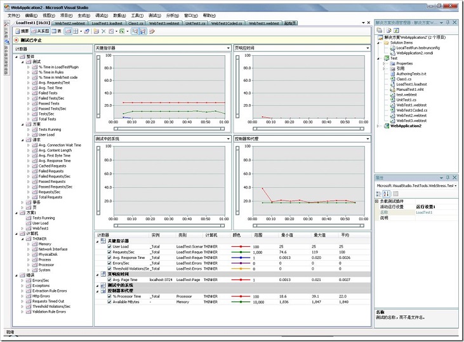The height and width of the screenshot is (342, 464).
Task: Uncheck the Available MBytes counter checkbox
Action: point(109,302)
